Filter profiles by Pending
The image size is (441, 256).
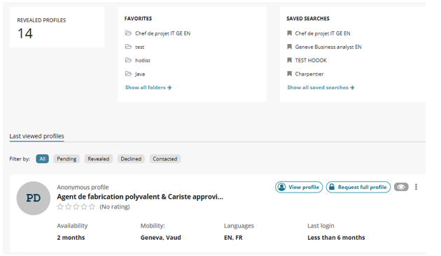coord(66,159)
